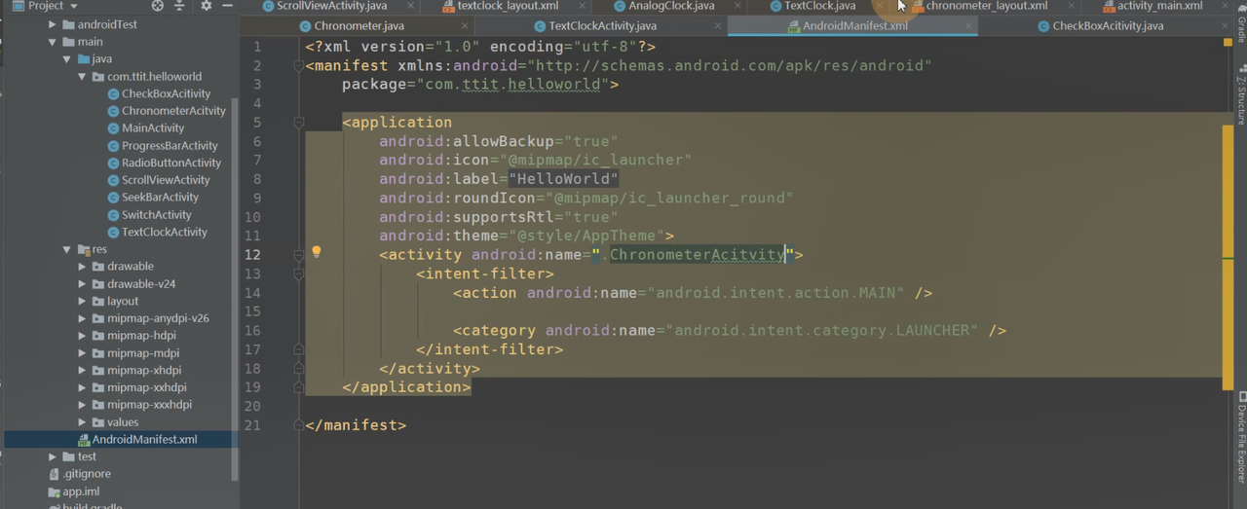Viewport: 1247px width, 509px height.
Task: Click CheckBoxAcitivity class icon in tree
Action: click(x=113, y=94)
